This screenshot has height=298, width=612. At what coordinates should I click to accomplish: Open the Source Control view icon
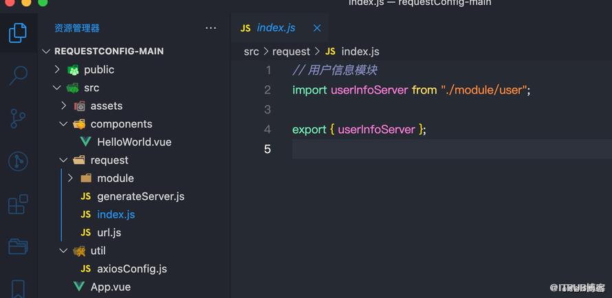(18, 118)
